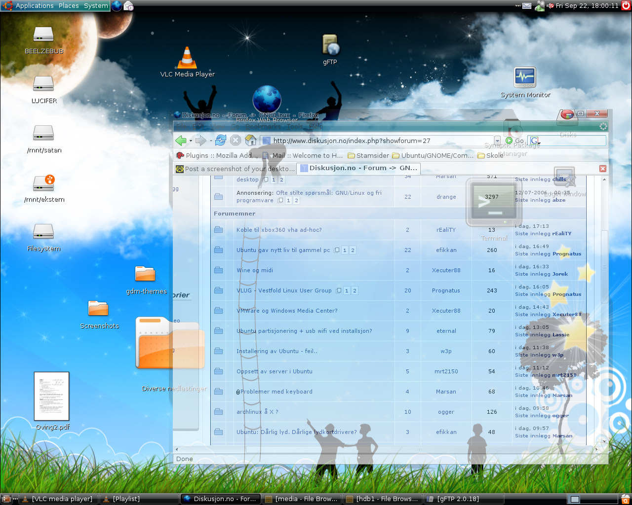Open the Stamsider bookmarks folder

368,155
